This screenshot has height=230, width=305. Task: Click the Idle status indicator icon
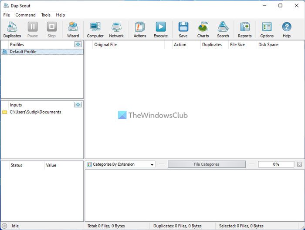(x=4, y=226)
